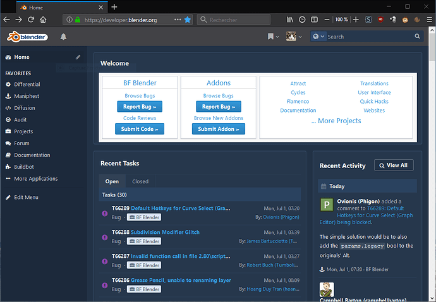
Task: Click the magnifier icon in Phabricator search
Action: 417,36
